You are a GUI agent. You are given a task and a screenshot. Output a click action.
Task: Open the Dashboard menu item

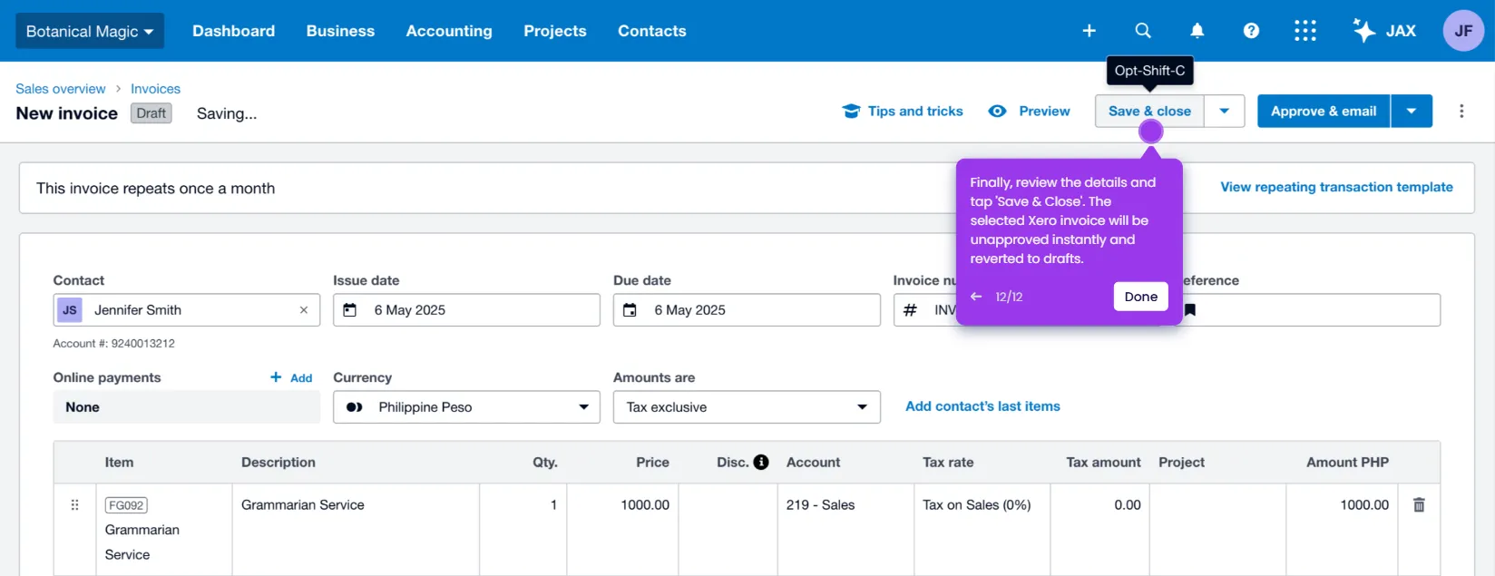coord(233,31)
